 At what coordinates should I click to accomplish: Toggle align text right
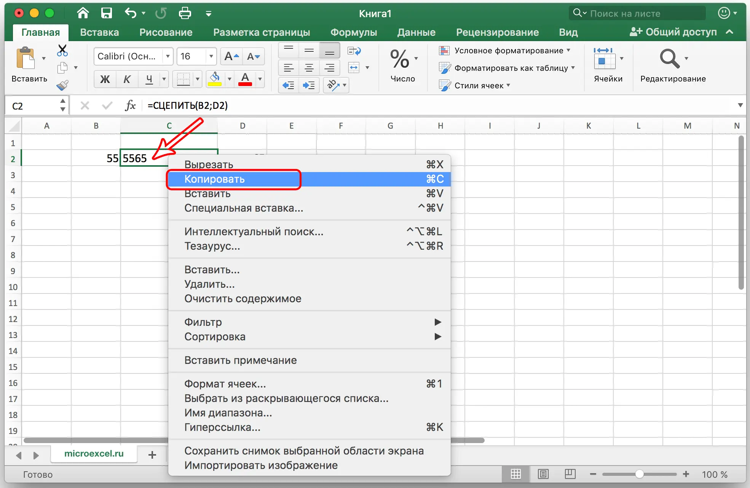(330, 68)
